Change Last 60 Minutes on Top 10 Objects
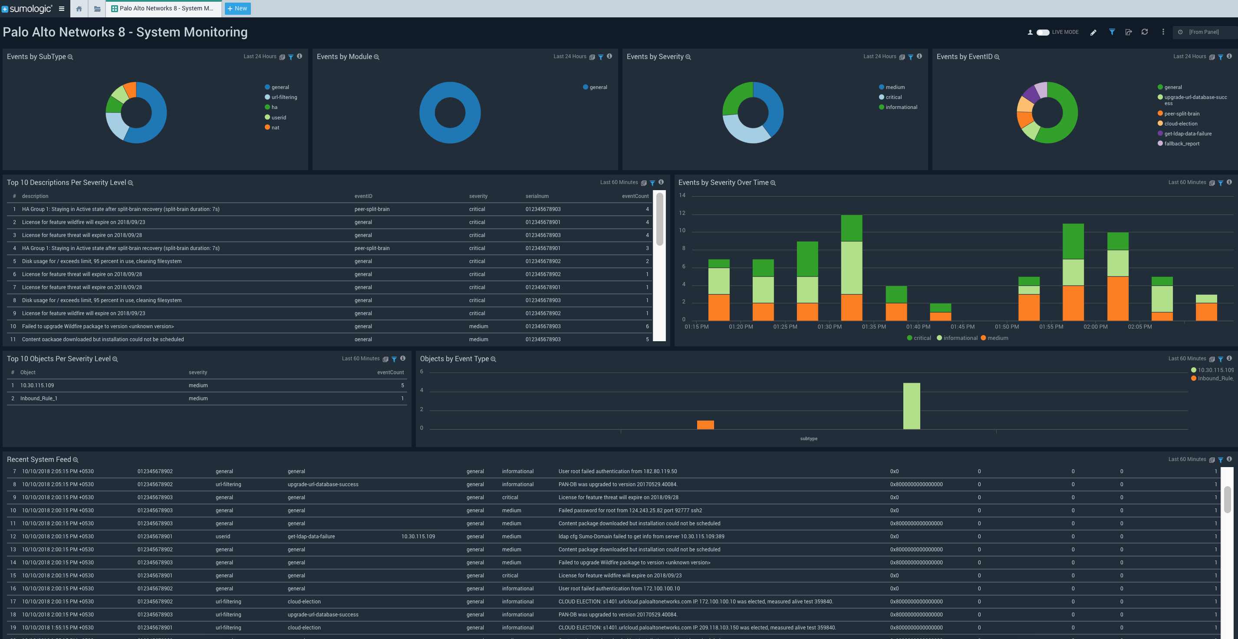 [360, 359]
